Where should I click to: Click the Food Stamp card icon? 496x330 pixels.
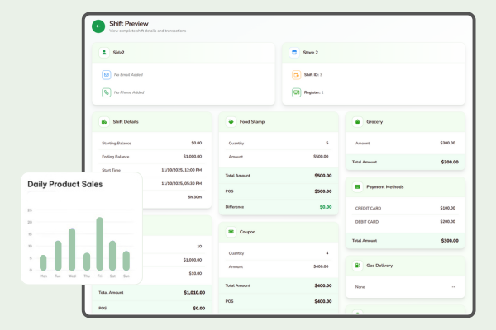[231, 121]
